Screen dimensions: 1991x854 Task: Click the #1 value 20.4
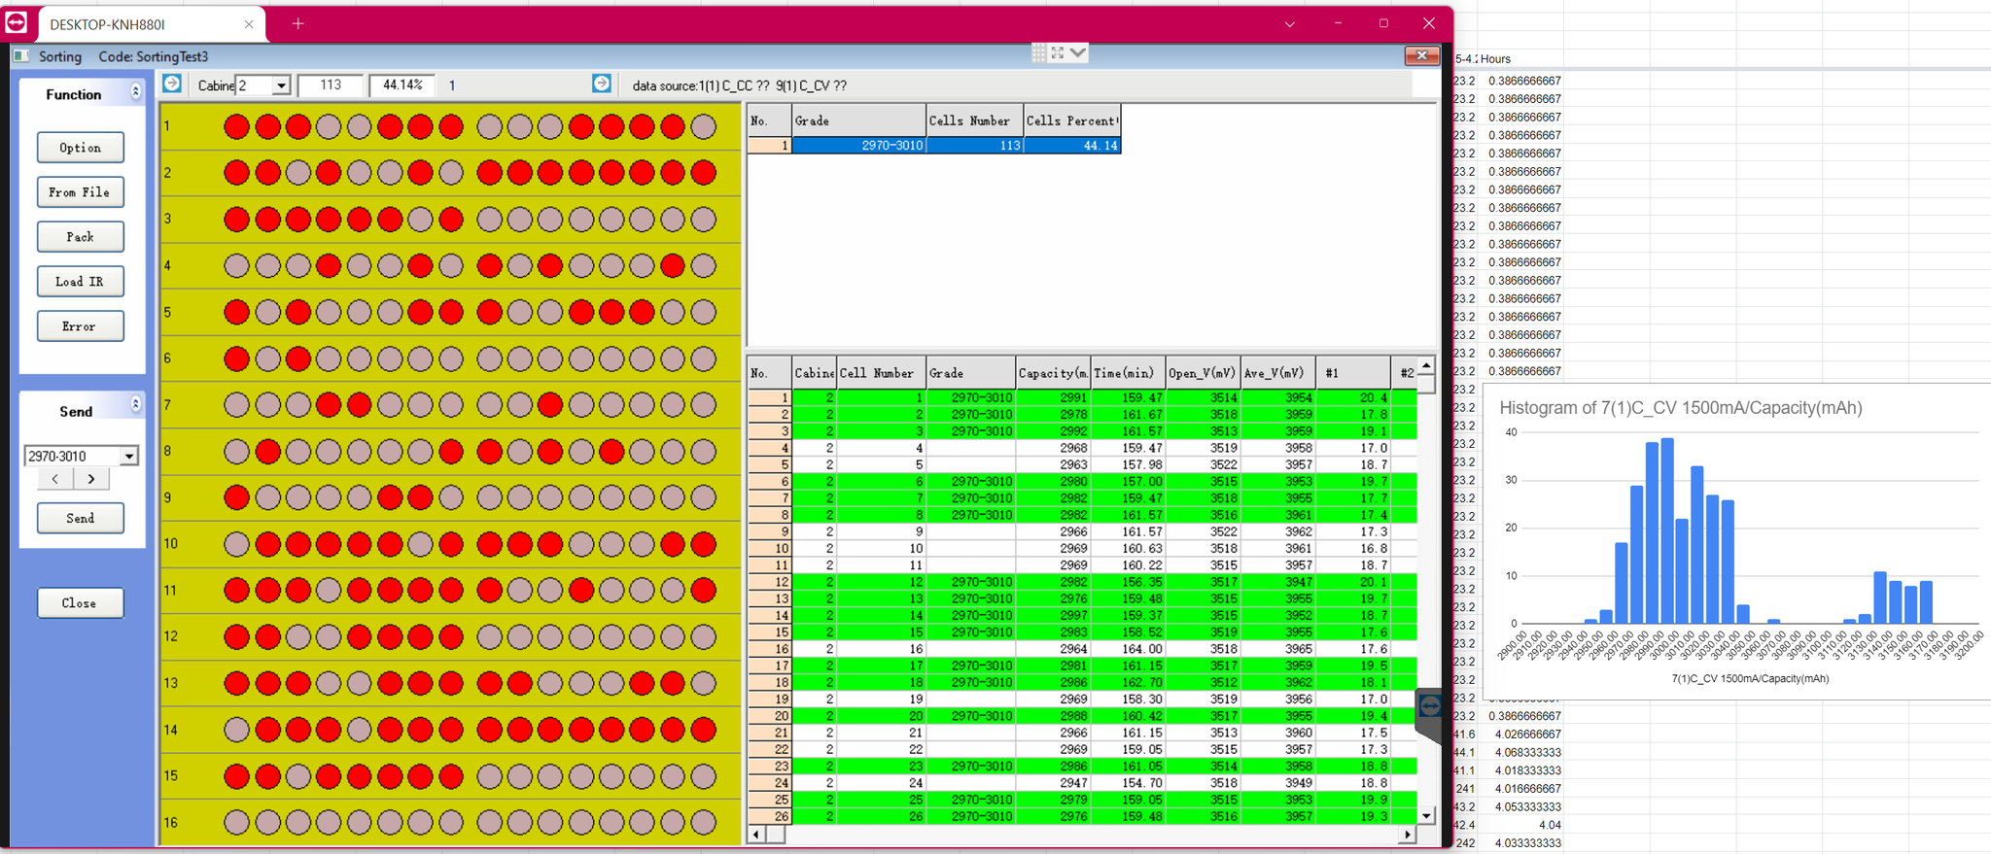coord(1353,397)
